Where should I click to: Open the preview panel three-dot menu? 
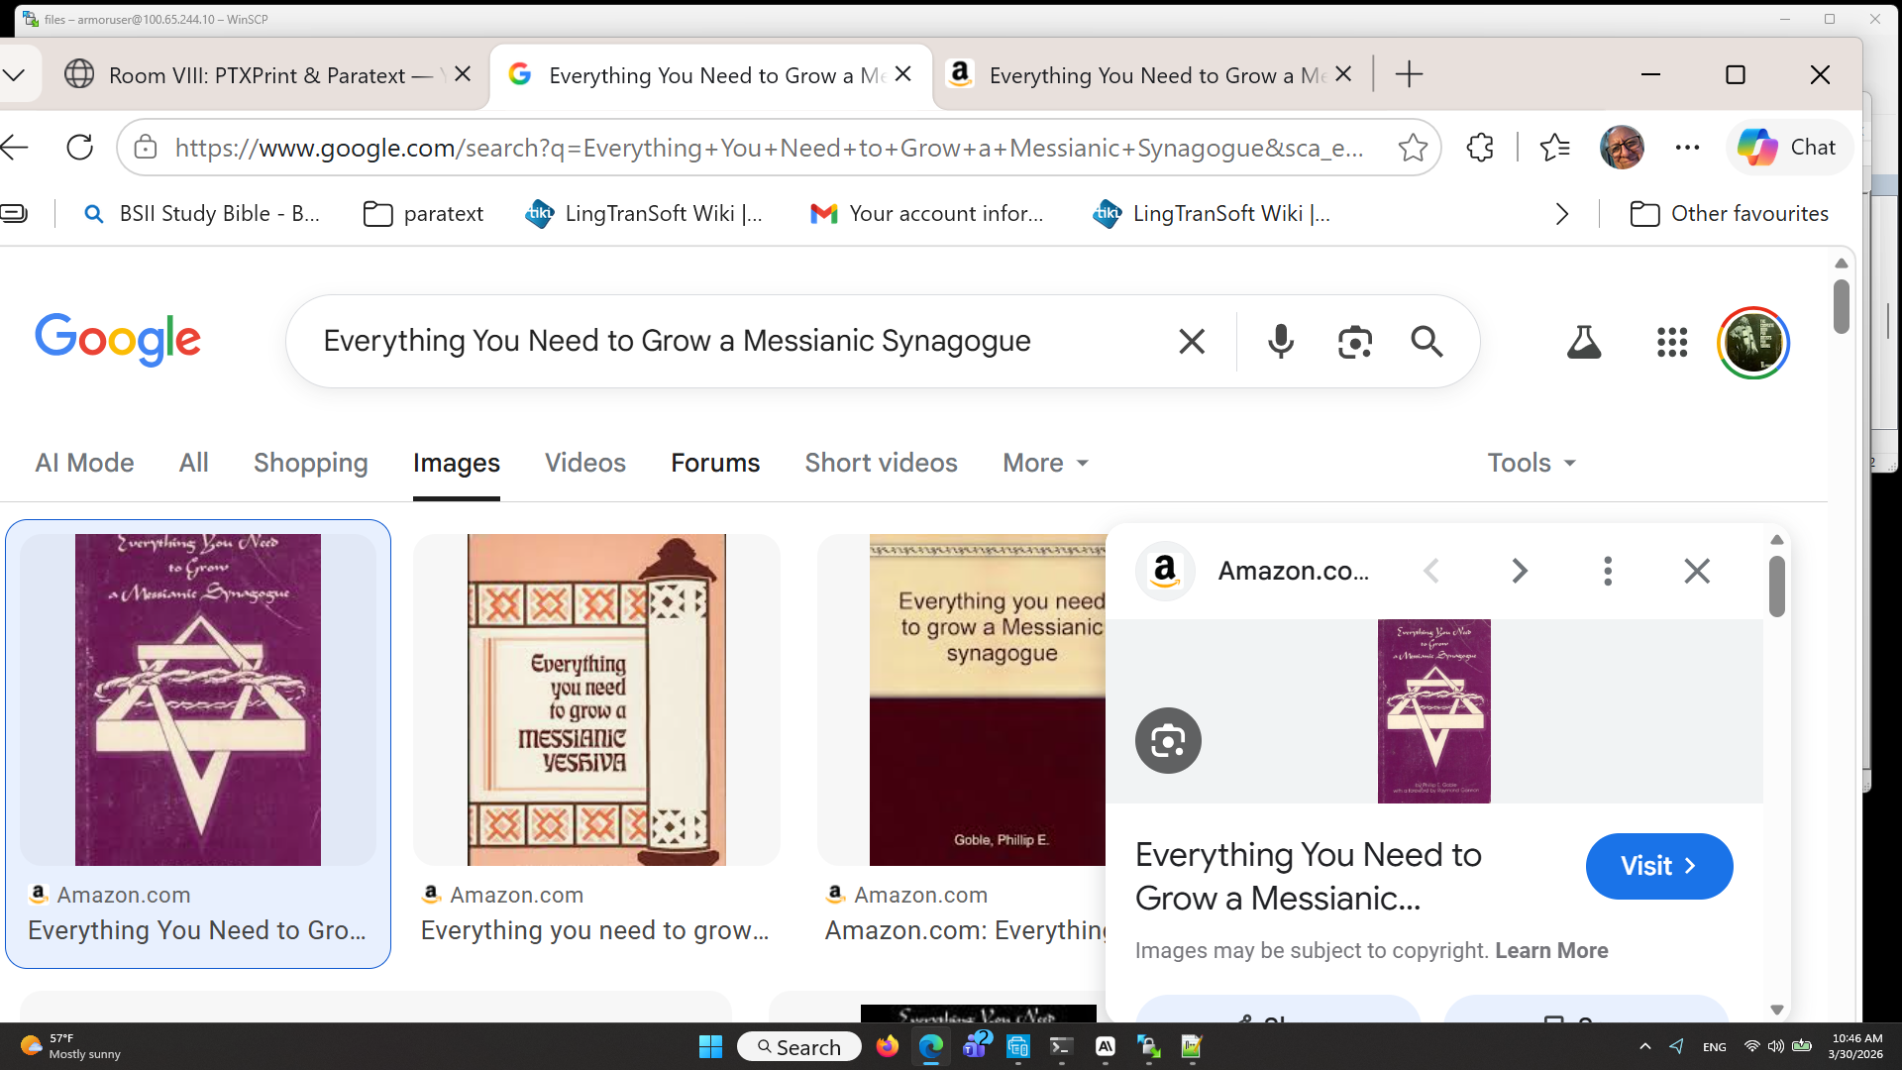click(1608, 571)
